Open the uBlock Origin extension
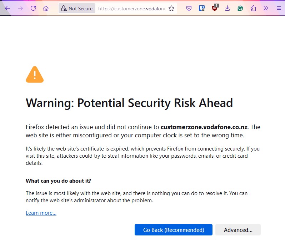Screen dimensions: 285x249 point(215,8)
